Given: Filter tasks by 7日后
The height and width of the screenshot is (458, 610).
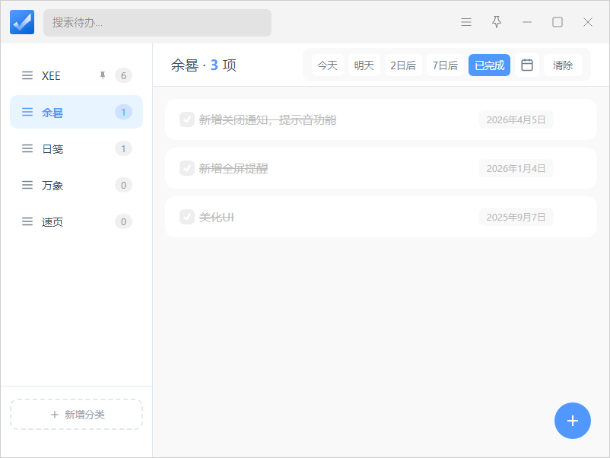Looking at the screenshot, I should tap(445, 65).
